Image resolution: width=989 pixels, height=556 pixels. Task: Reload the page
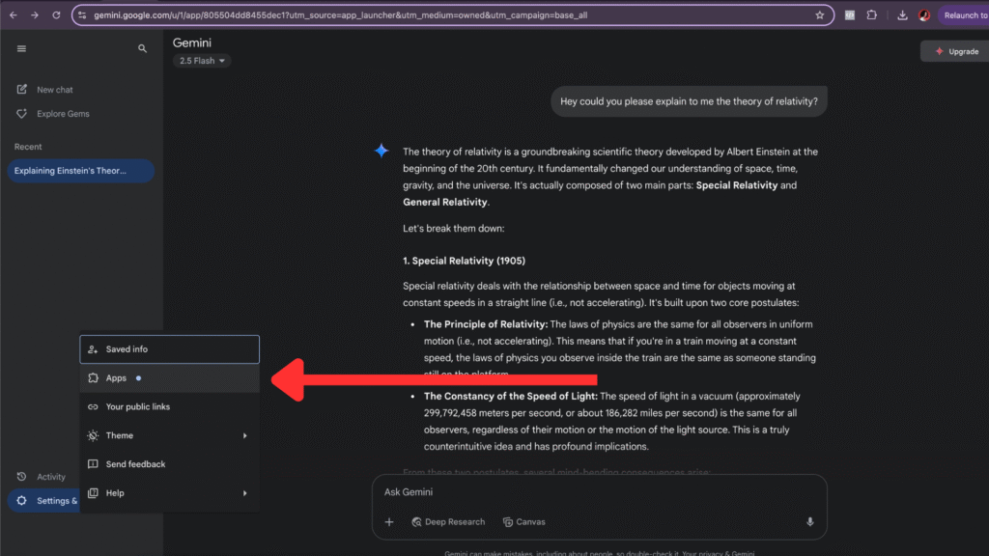point(56,15)
